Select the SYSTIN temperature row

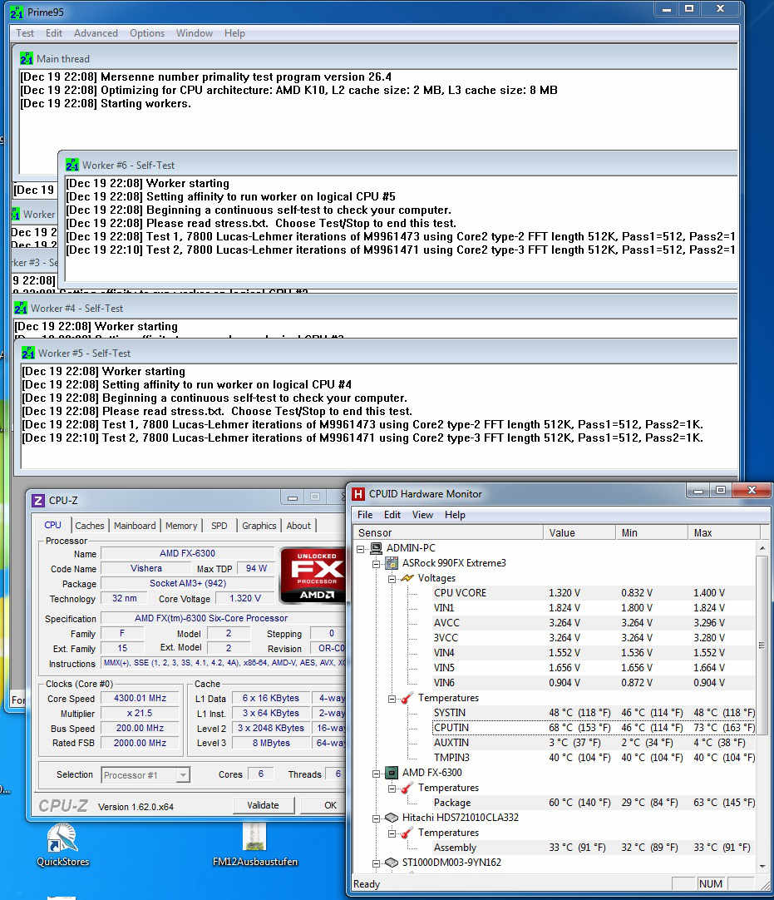click(x=594, y=713)
